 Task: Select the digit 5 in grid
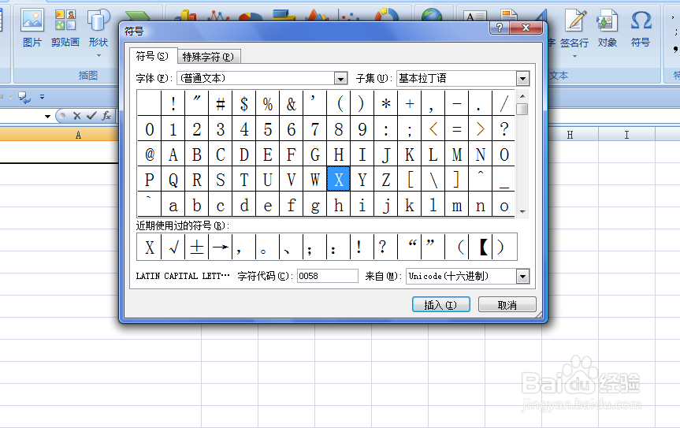coord(268,128)
